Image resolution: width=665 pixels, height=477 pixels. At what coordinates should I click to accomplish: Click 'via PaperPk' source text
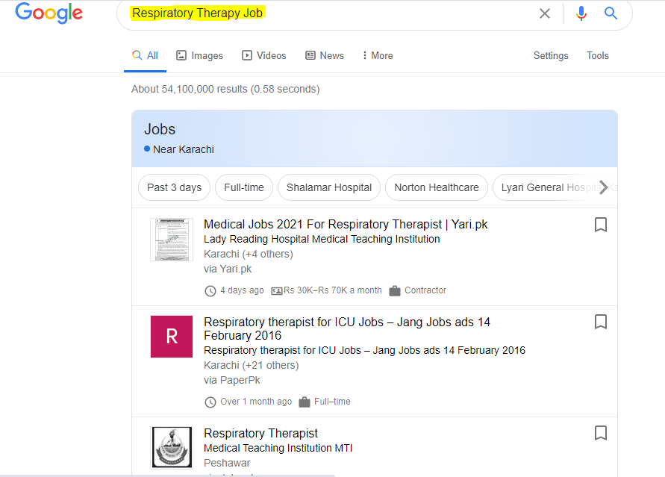[232, 380]
